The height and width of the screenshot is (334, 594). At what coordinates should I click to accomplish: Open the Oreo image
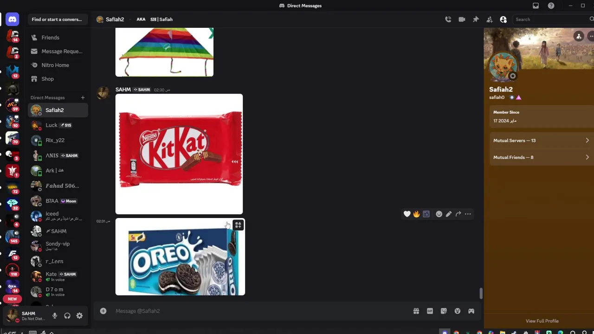pyautogui.click(x=180, y=257)
